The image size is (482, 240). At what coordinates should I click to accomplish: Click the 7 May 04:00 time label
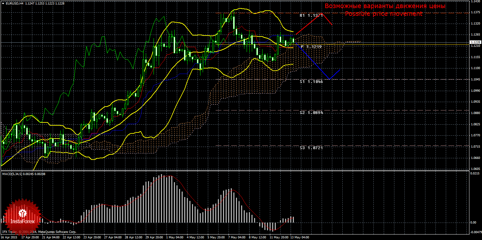click(236, 237)
